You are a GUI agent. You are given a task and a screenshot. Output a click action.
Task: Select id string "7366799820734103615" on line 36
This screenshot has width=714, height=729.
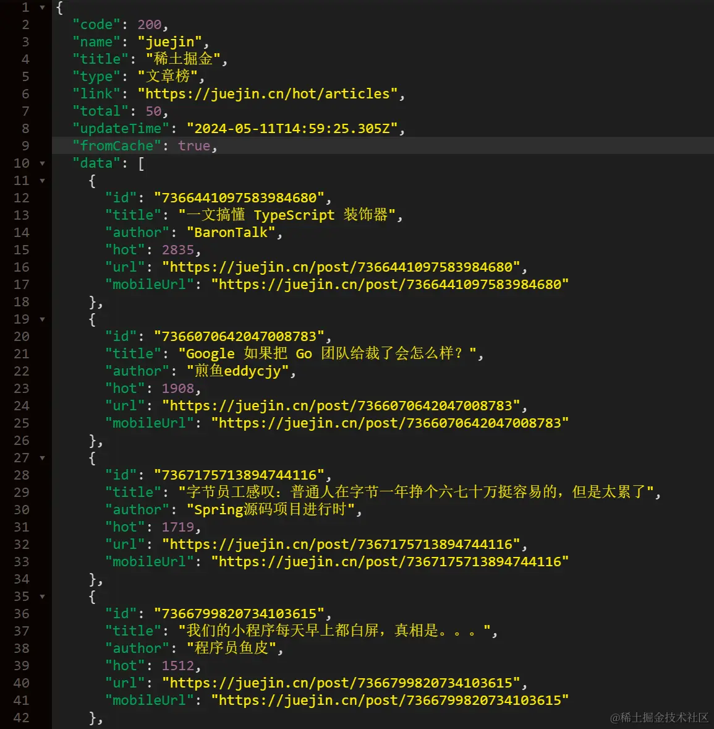239,614
